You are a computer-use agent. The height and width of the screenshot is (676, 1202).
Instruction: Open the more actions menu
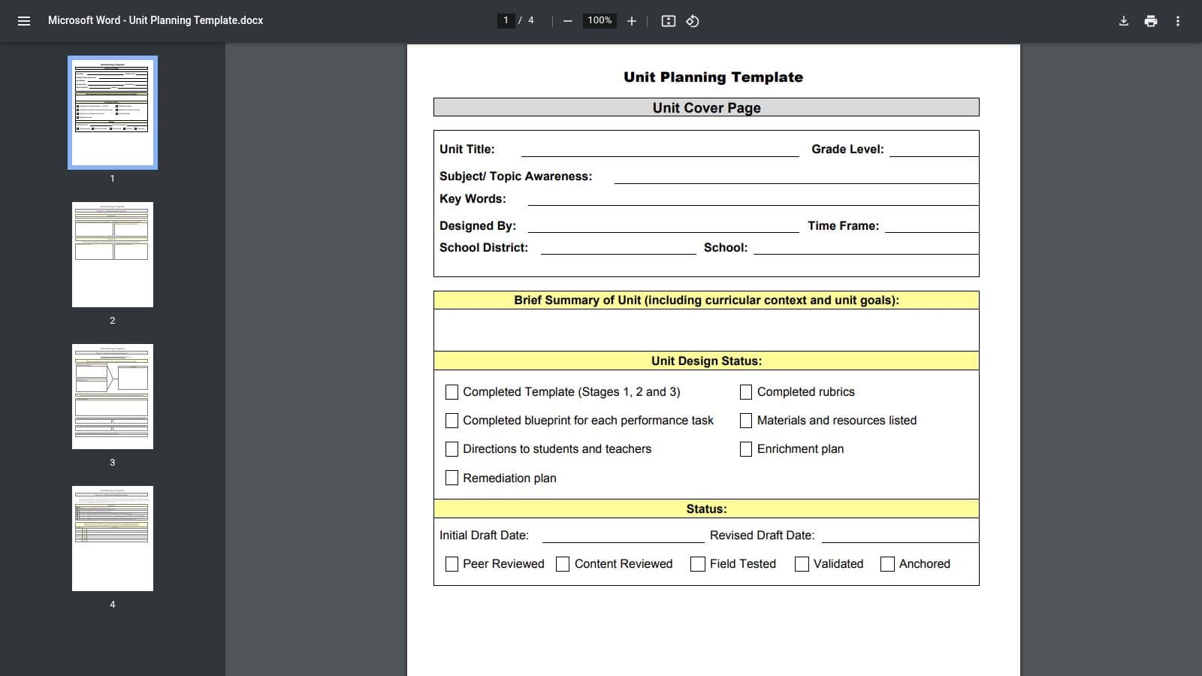click(1178, 21)
